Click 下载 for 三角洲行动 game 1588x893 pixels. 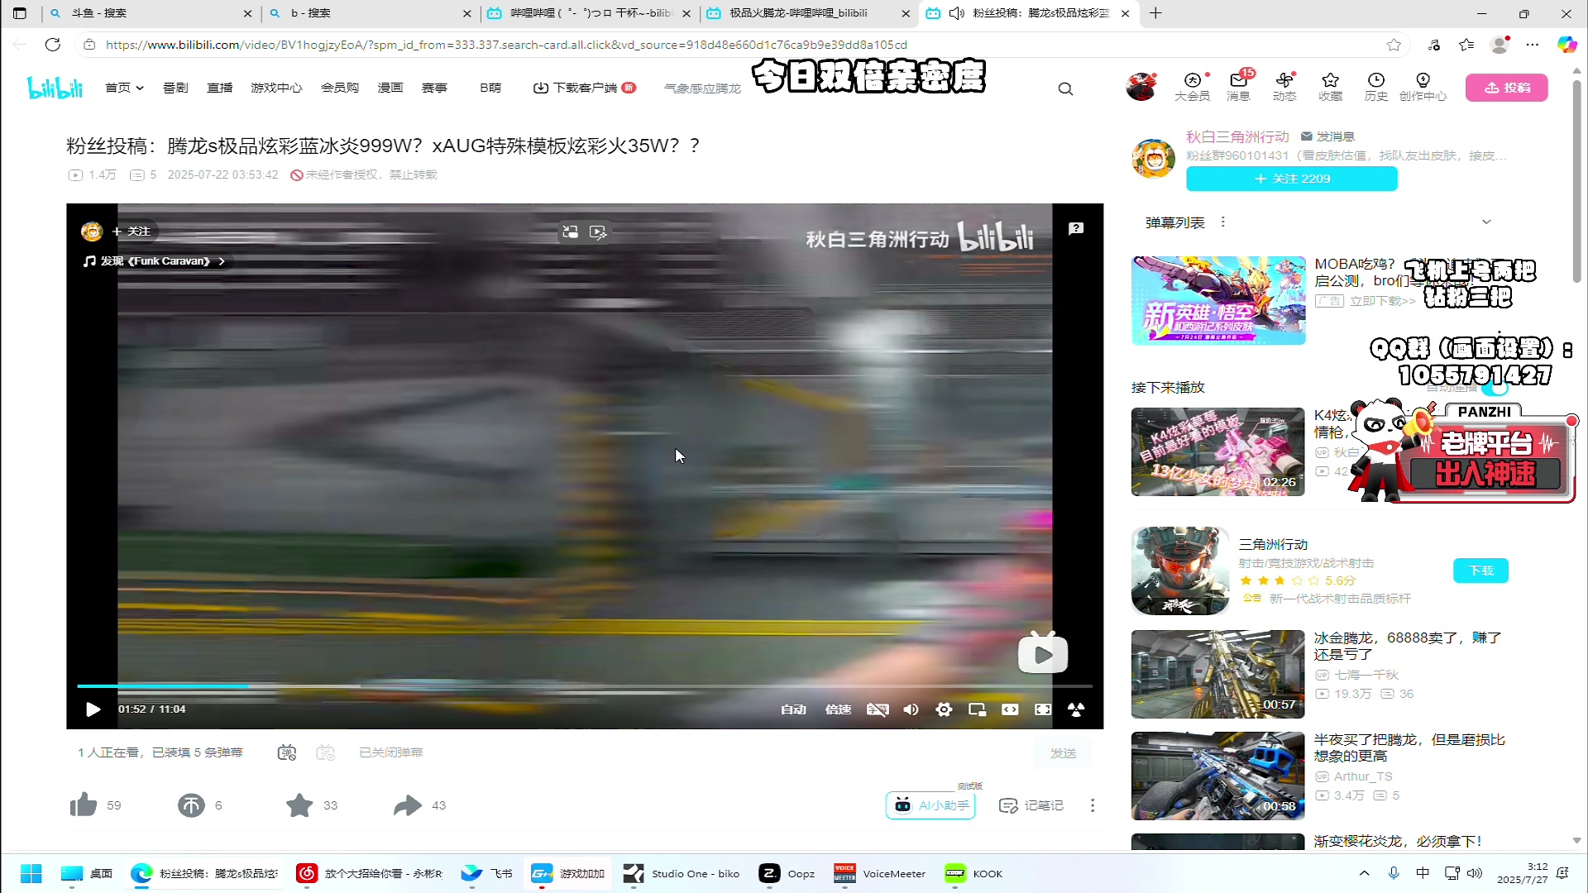tap(1480, 571)
